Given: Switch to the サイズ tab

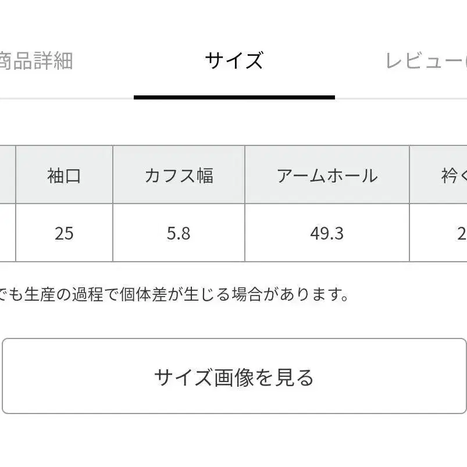Looking at the screenshot, I should [x=234, y=60].
